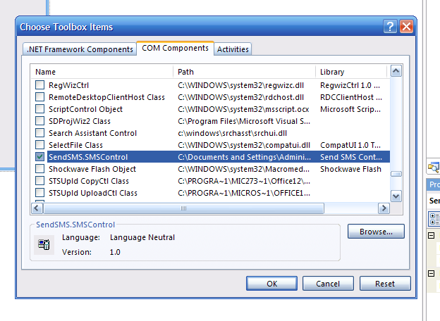Image resolution: width=440 pixels, height=321 pixels.
Task: Tick the ScriptControl Object checkbox
Action: (x=39, y=109)
